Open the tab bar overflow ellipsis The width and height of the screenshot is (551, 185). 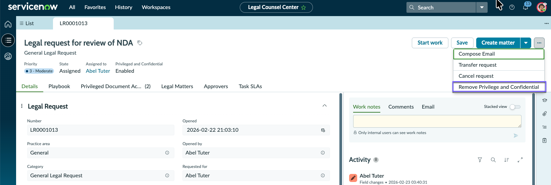(x=547, y=23)
